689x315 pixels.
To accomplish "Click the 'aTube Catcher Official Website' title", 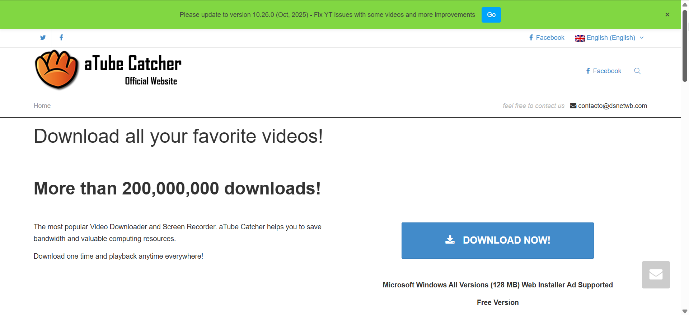I will [x=133, y=70].
